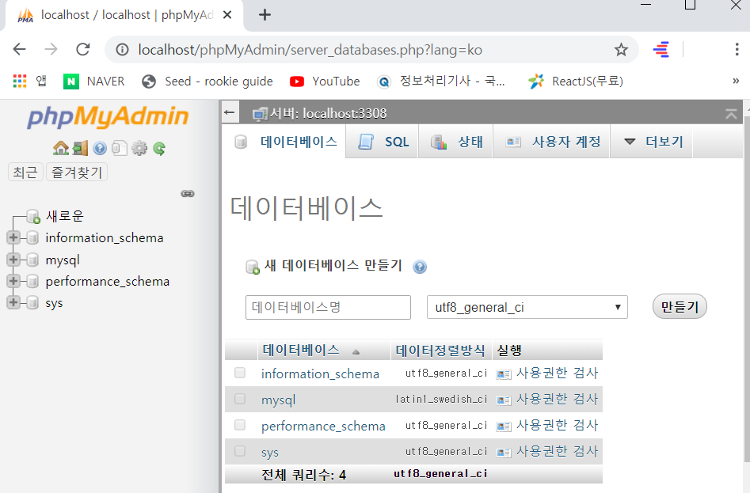Viewport: 750px width, 493px height.
Task: Open the ReactJS(무료) bookmark
Action: point(576,82)
